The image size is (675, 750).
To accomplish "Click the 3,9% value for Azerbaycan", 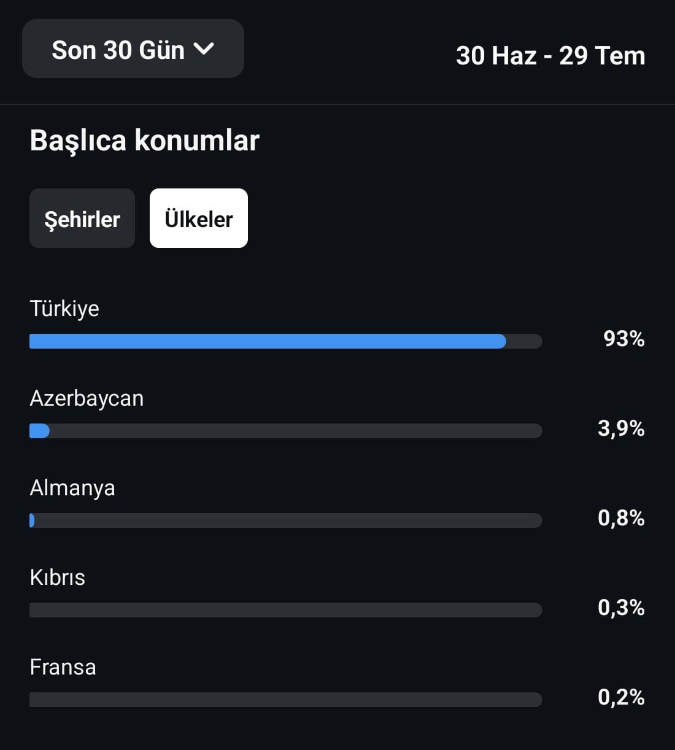I will (x=621, y=428).
